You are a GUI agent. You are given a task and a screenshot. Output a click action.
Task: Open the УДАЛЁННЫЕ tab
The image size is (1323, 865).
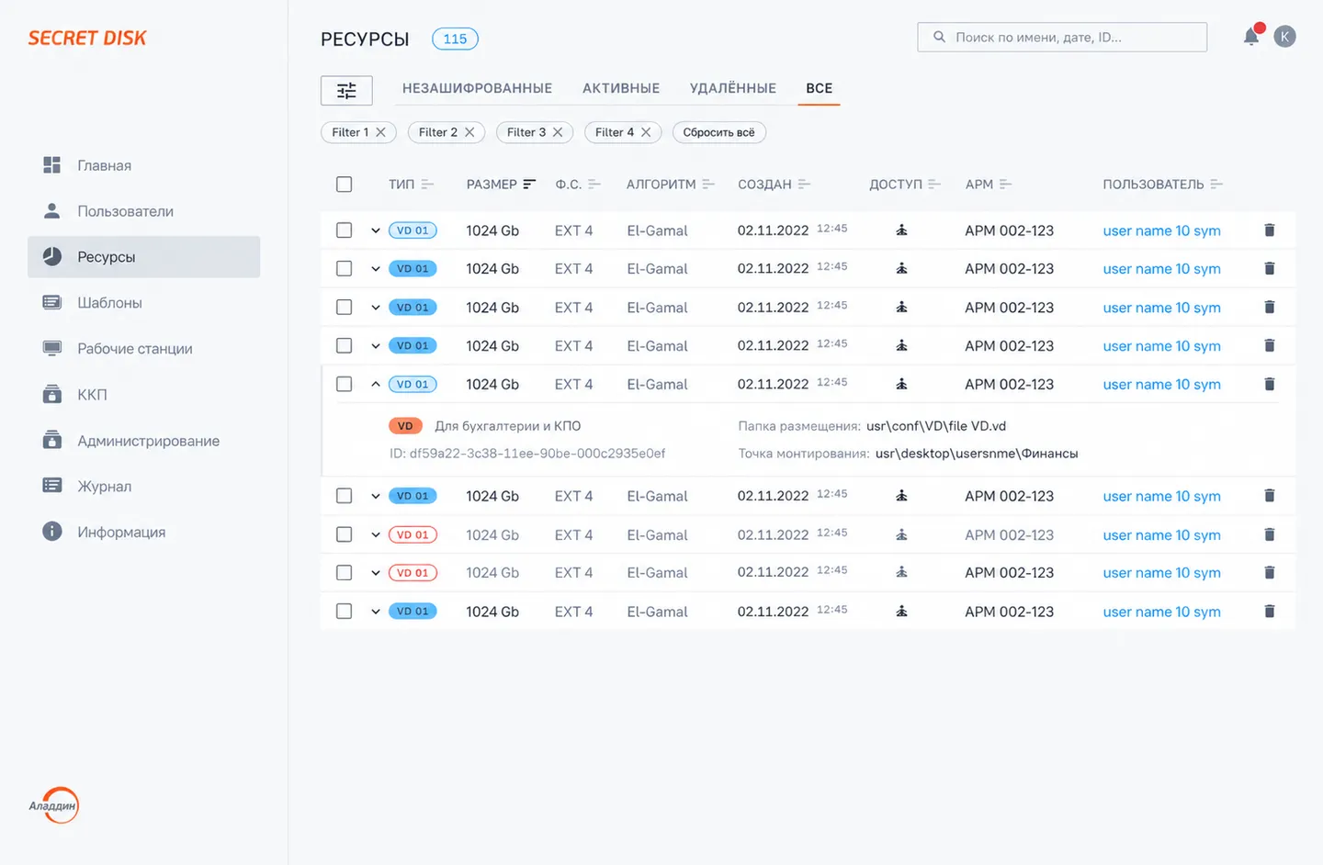[x=733, y=88]
